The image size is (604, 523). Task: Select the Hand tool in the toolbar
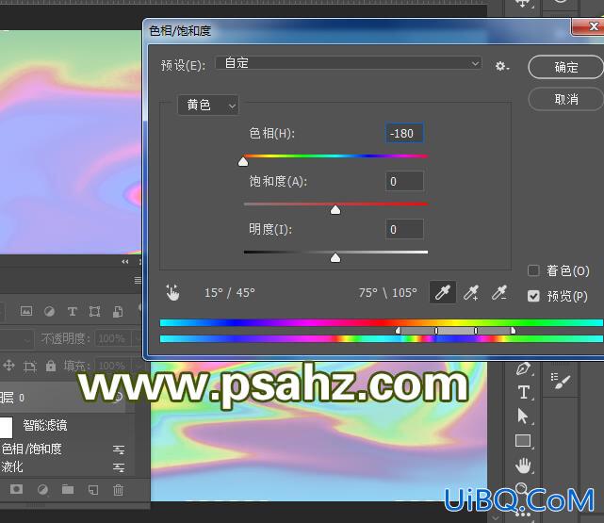[523, 466]
